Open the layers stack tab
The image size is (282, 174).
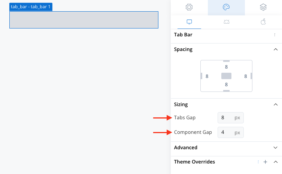(263, 7)
